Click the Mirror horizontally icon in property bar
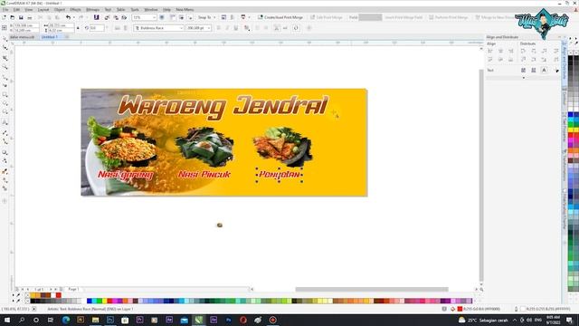Image resolution: width=579 pixels, height=326 pixels. point(118,28)
